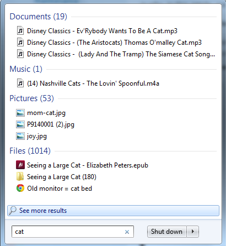Screen dimensions: 226x246
Task: Click image icon next to P9140001 (2).jpg
Action: point(20,124)
